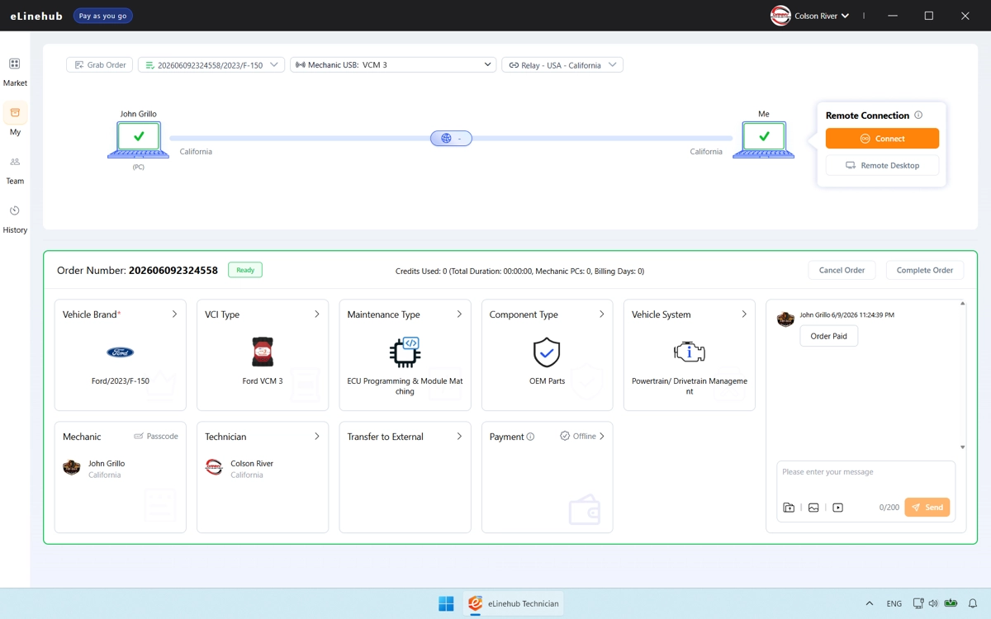The width and height of the screenshot is (991, 619).
Task: Click the Credits Used summary text
Action: click(x=519, y=271)
